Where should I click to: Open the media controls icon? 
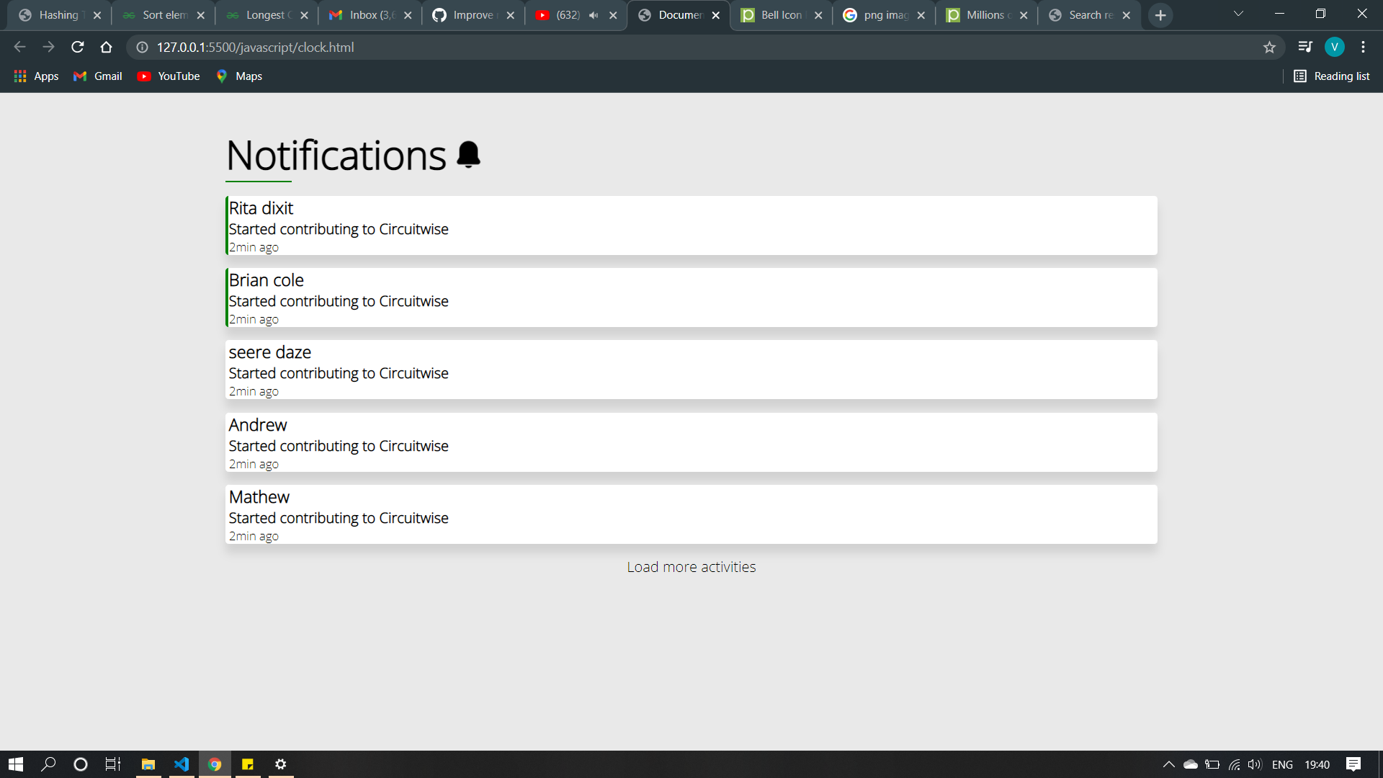(1304, 47)
